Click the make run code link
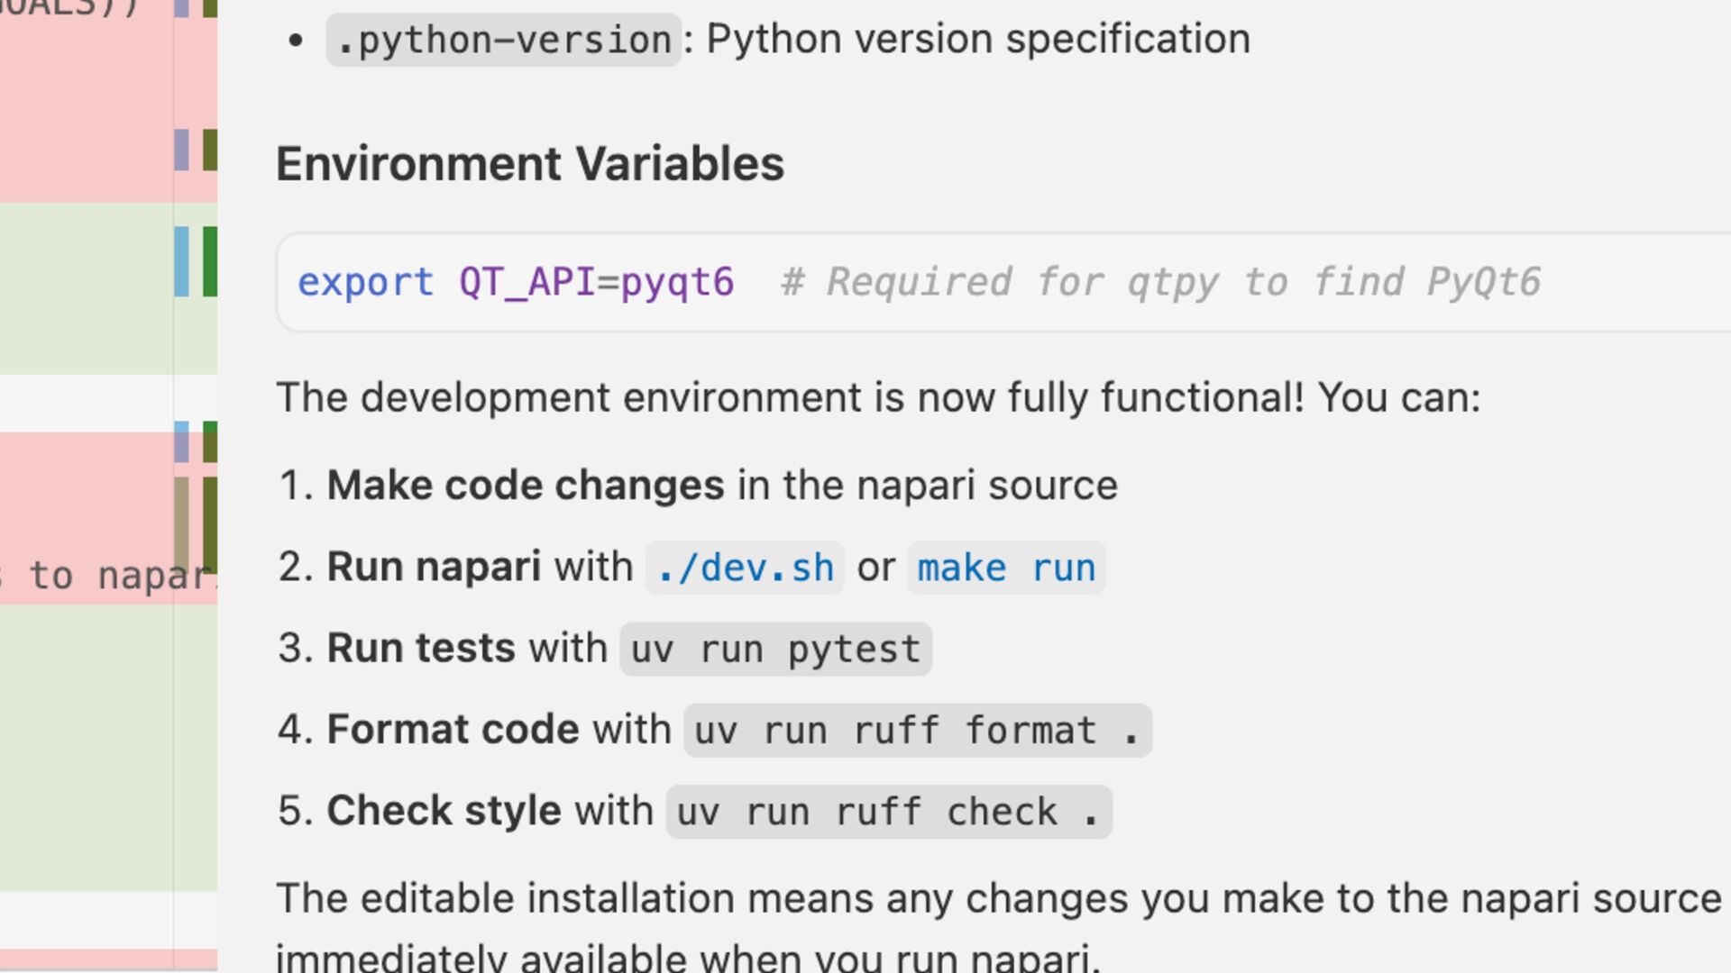This screenshot has width=1731, height=973. tap(1006, 568)
